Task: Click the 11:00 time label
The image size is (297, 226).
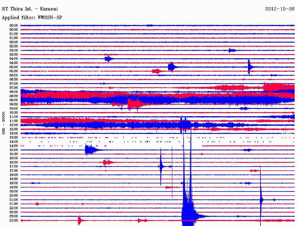Action: tap(14, 117)
